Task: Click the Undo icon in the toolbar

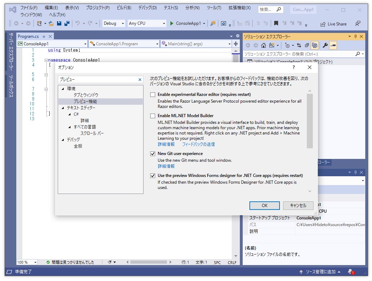Action: pyautogui.click(x=77, y=23)
